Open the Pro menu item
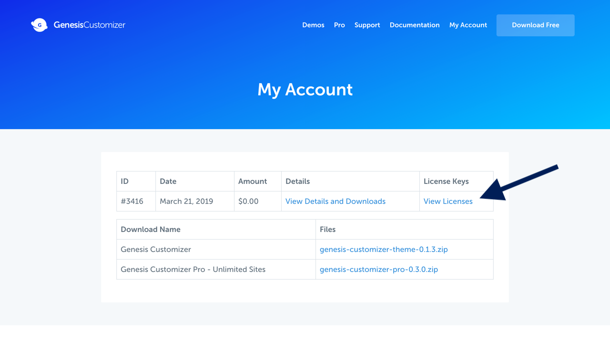Viewport: 610px width, 343px height. click(339, 25)
